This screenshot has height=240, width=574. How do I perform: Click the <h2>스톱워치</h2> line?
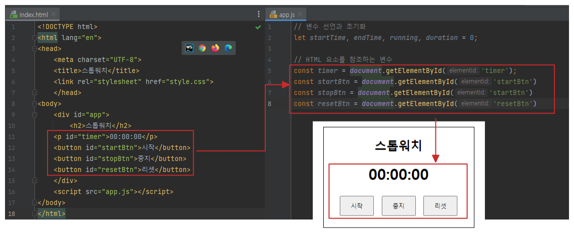[100, 125]
